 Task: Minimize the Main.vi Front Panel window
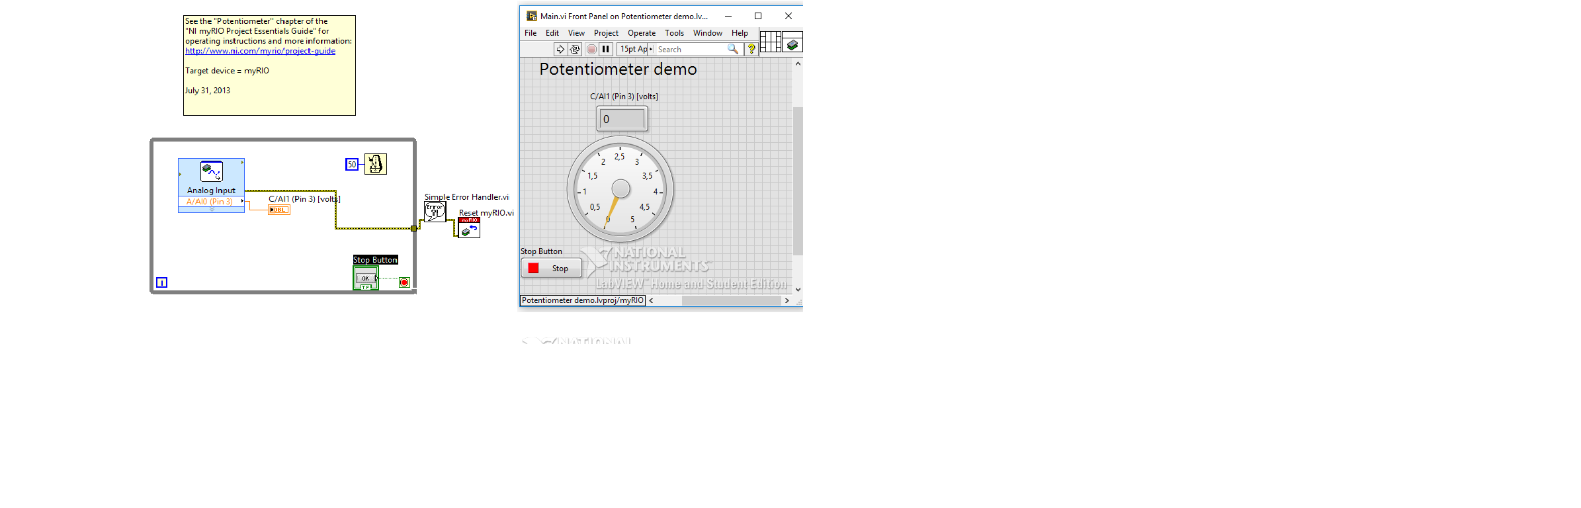(728, 16)
